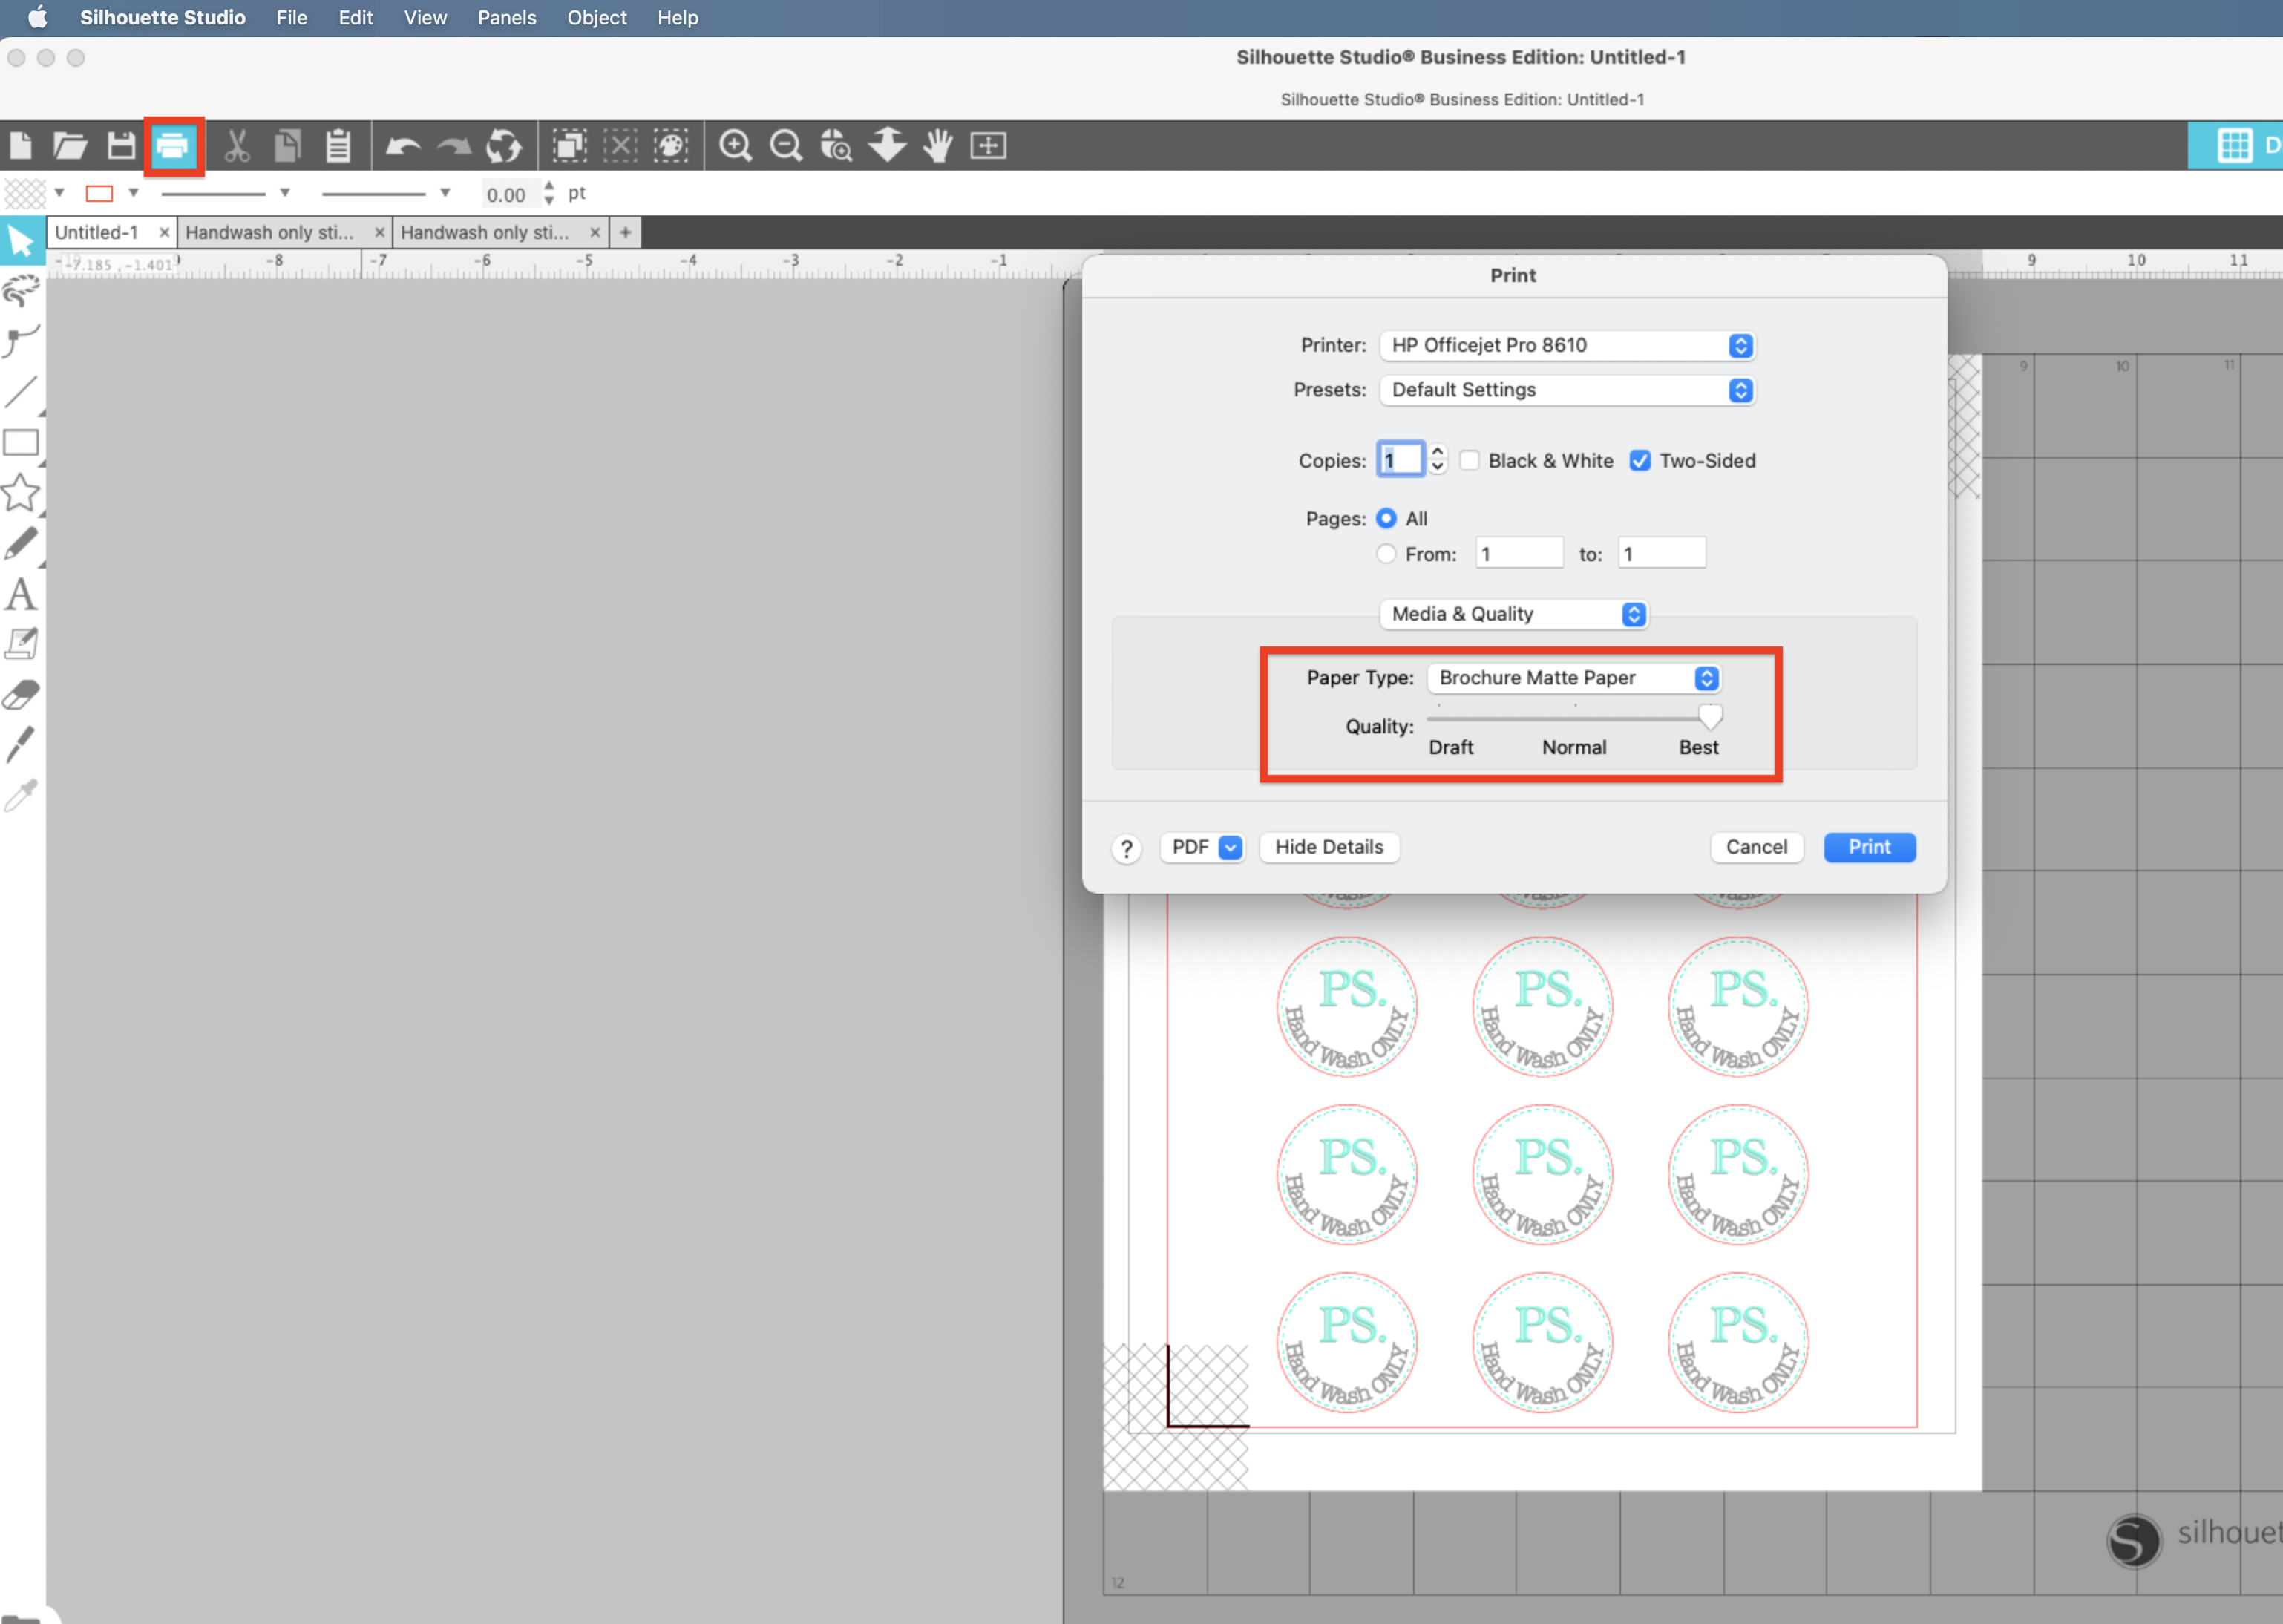Open the View menu
This screenshot has width=2283, height=1624.
coord(425,18)
